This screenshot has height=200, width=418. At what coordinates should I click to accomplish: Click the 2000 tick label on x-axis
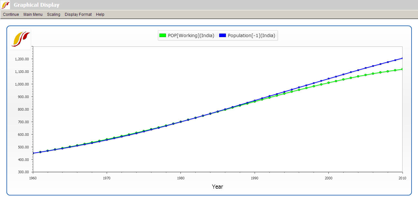[328, 178]
